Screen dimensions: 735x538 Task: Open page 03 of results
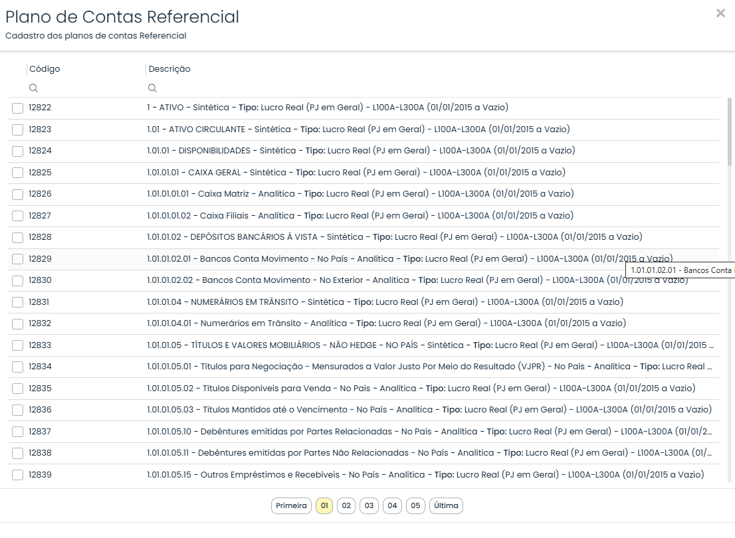click(369, 505)
